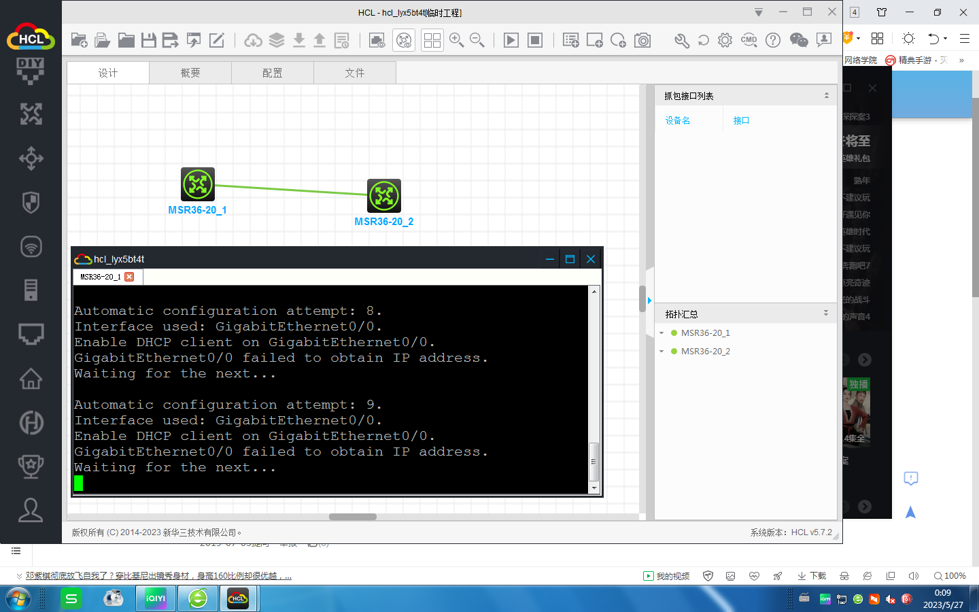
Task: Click the 设备名 column header
Action: coord(678,120)
